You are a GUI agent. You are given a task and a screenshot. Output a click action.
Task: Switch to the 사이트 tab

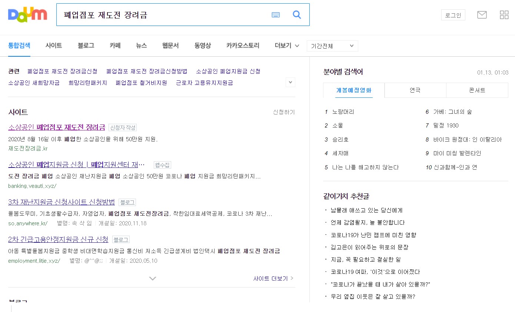(x=54, y=46)
